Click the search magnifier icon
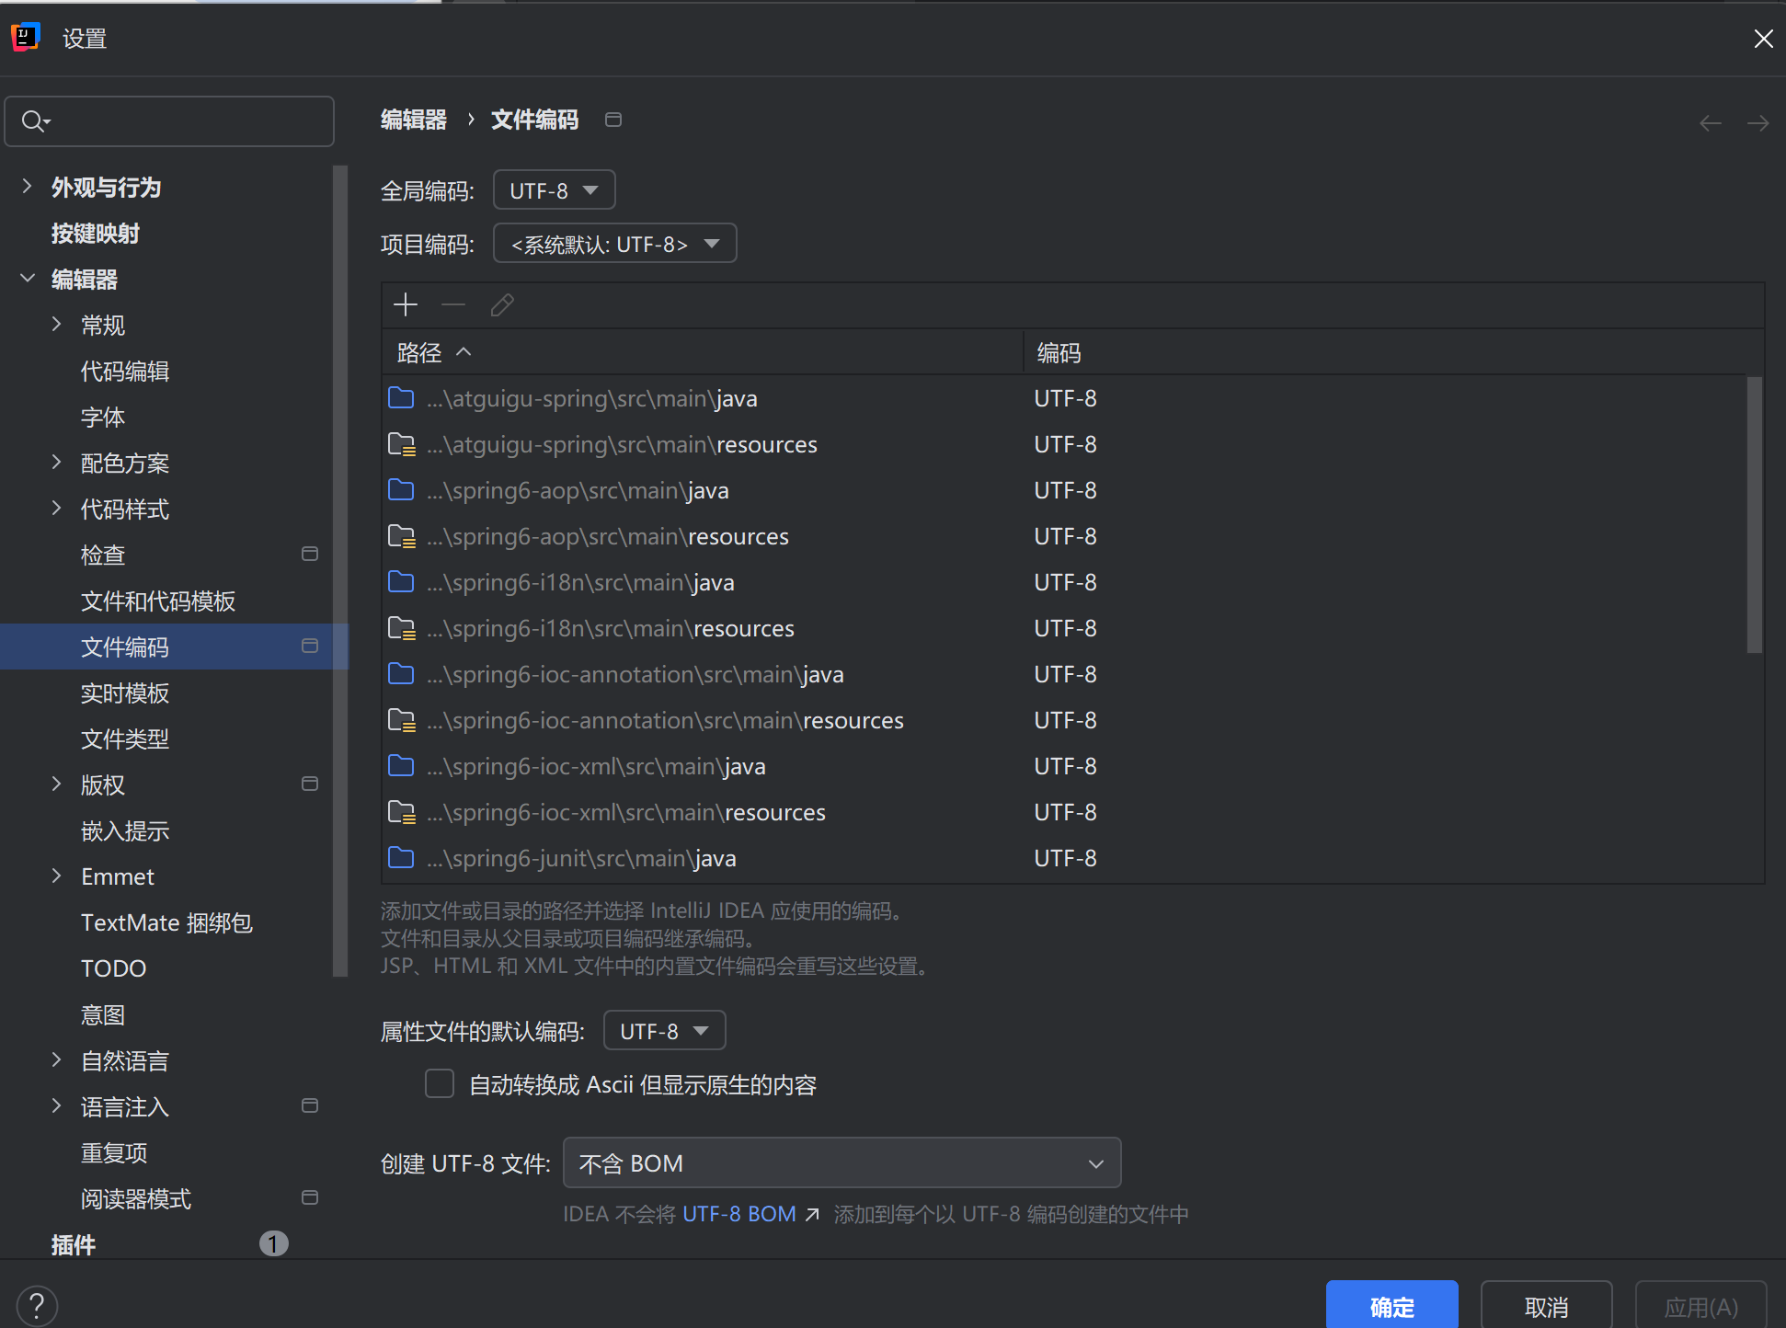 coord(34,120)
